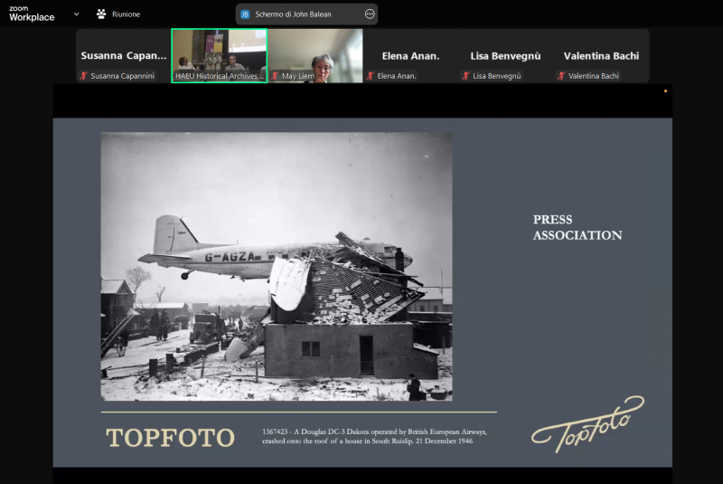Viewport: 723px width, 484px height.
Task: Click the Riunione participants icon
Action: [x=101, y=14]
